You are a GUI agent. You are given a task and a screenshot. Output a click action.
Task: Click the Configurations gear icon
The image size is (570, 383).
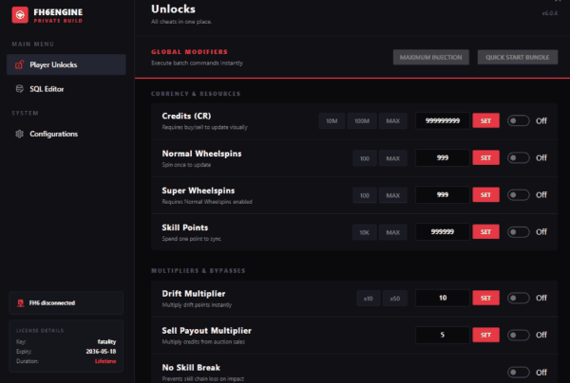20,134
